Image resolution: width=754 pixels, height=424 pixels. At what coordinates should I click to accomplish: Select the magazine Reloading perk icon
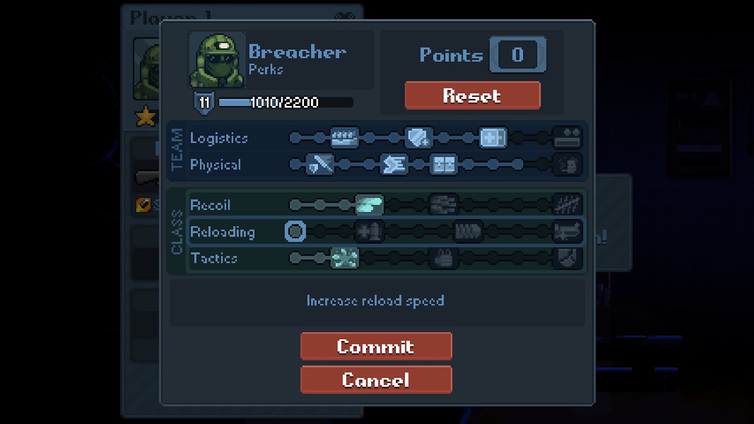pos(468,231)
